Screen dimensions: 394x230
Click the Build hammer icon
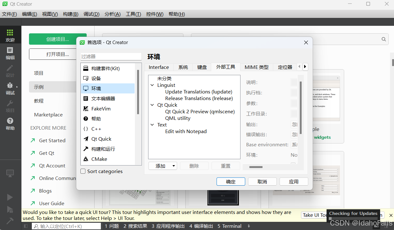[10, 221]
